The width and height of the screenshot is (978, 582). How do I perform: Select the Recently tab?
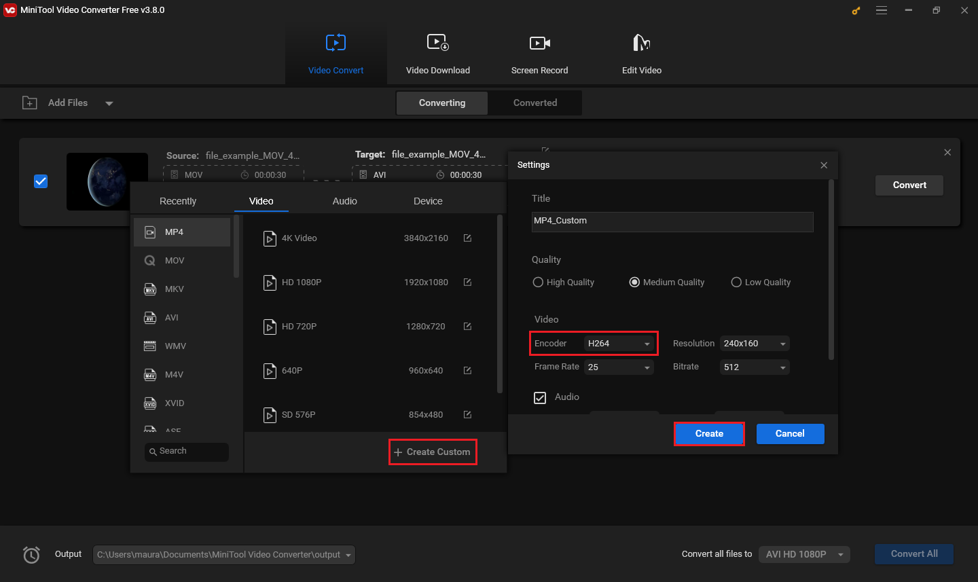tap(178, 201)
